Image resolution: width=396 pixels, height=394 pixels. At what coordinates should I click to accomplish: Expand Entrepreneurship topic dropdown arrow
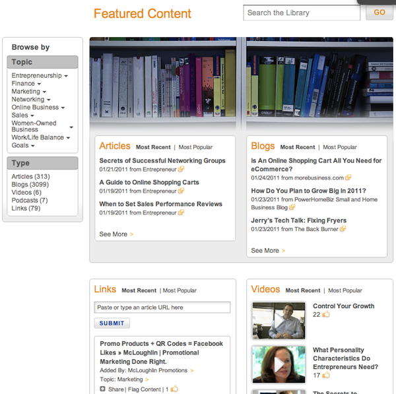pyautogui.click(x=66, y=76)
